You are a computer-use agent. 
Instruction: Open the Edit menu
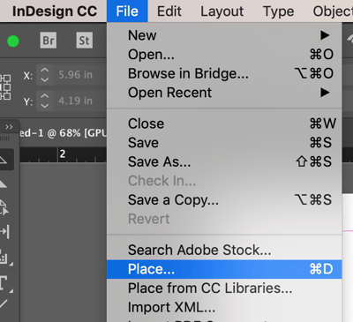tap(169, 11)
